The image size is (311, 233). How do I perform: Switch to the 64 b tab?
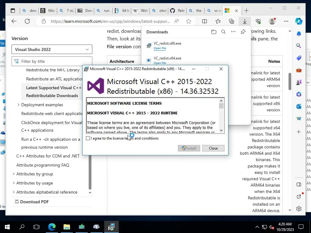122,11
